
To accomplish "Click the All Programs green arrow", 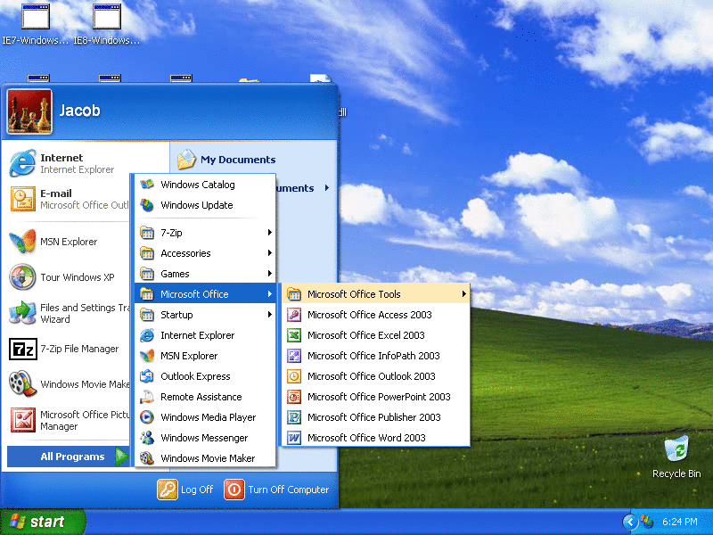I will pos(121,457).
